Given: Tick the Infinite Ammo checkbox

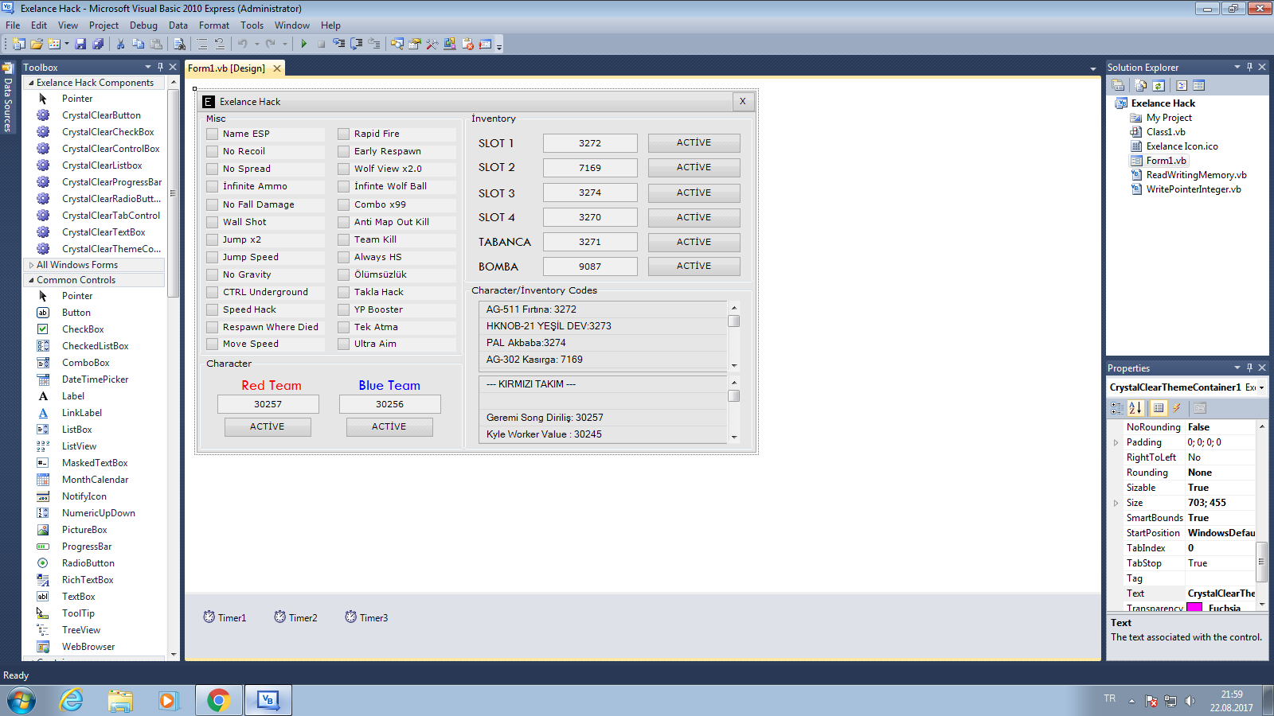Looking at the screenshot, I should [x=212, y=186].
